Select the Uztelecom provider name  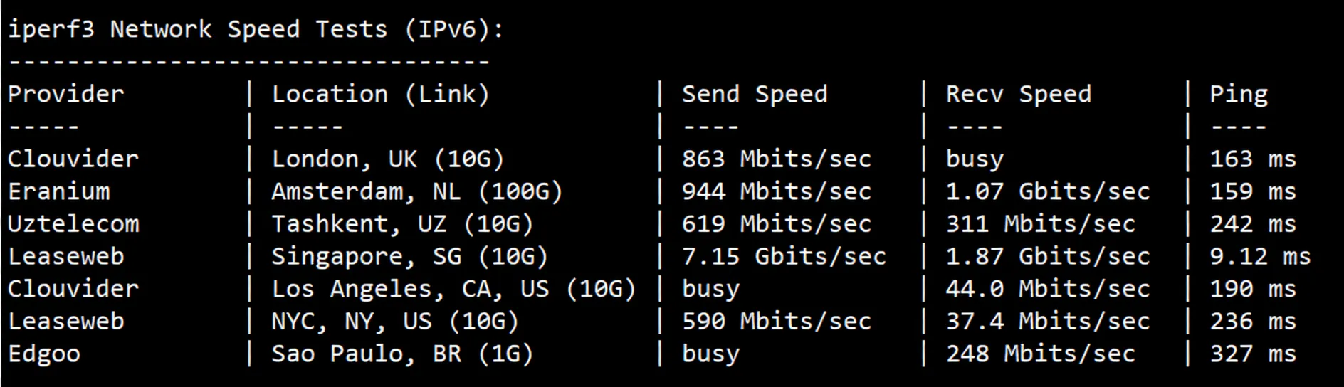click(73, 224)
